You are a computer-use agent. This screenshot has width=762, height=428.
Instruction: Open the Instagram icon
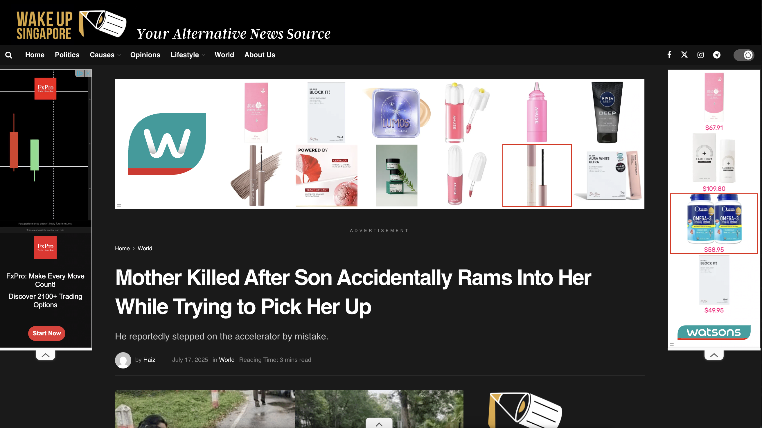(700, 55)
